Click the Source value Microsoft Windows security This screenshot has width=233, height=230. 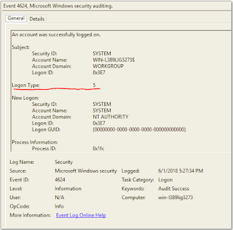point(86,171)
